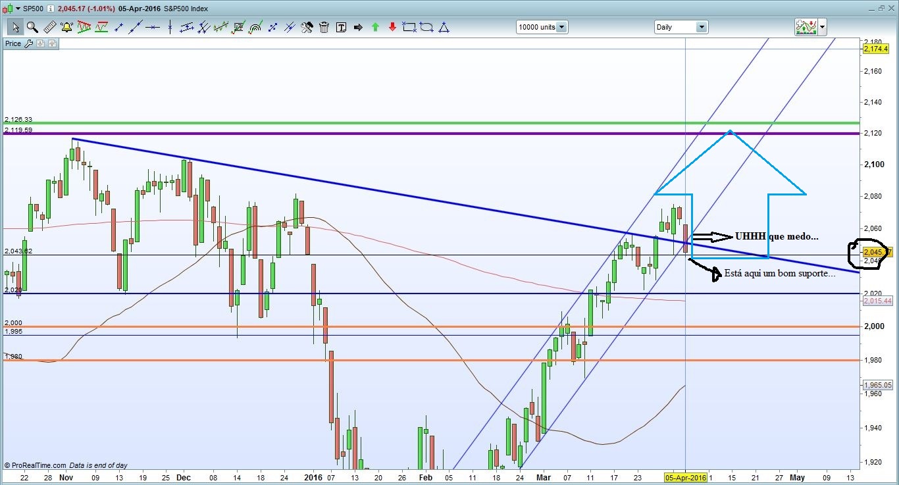Select the highlighted 05-Apr-2016 date marker
Image resolution: width=899 pixels, height=485 pixels.
point(686,477)
